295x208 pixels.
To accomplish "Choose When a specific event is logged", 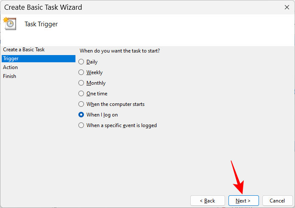I will point(81,125).
